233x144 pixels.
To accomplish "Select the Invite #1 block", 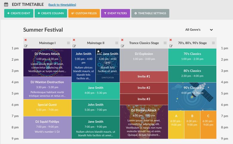I will (144, 77).
